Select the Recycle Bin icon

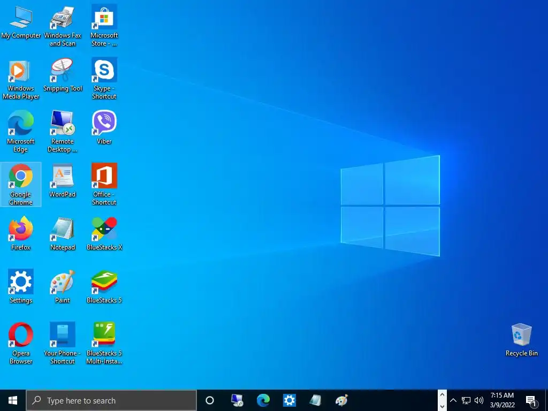coord(521,340)
